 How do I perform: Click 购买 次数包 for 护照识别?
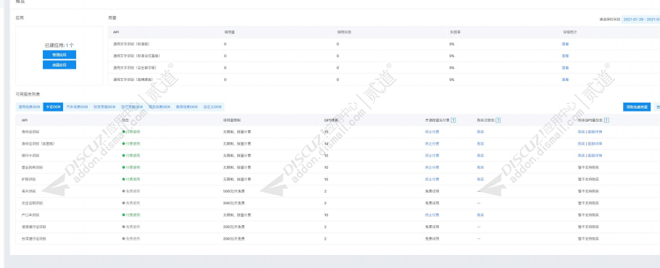pos(480,180)
